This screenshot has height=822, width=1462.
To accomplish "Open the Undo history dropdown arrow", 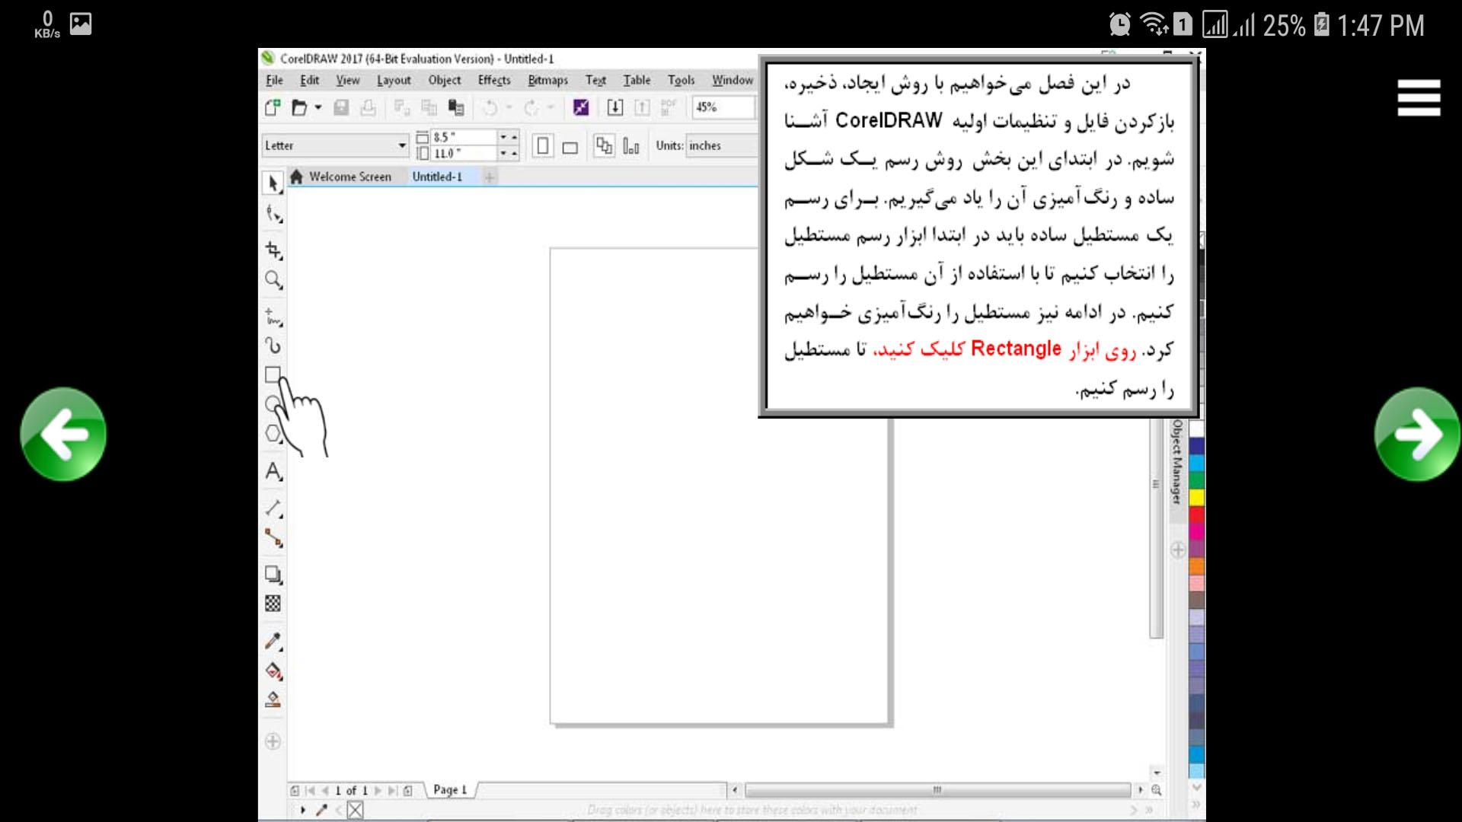I will coord(509,107).
